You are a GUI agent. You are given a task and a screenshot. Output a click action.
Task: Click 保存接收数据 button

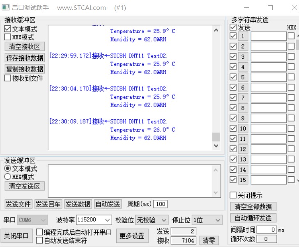tap(25, 58)
